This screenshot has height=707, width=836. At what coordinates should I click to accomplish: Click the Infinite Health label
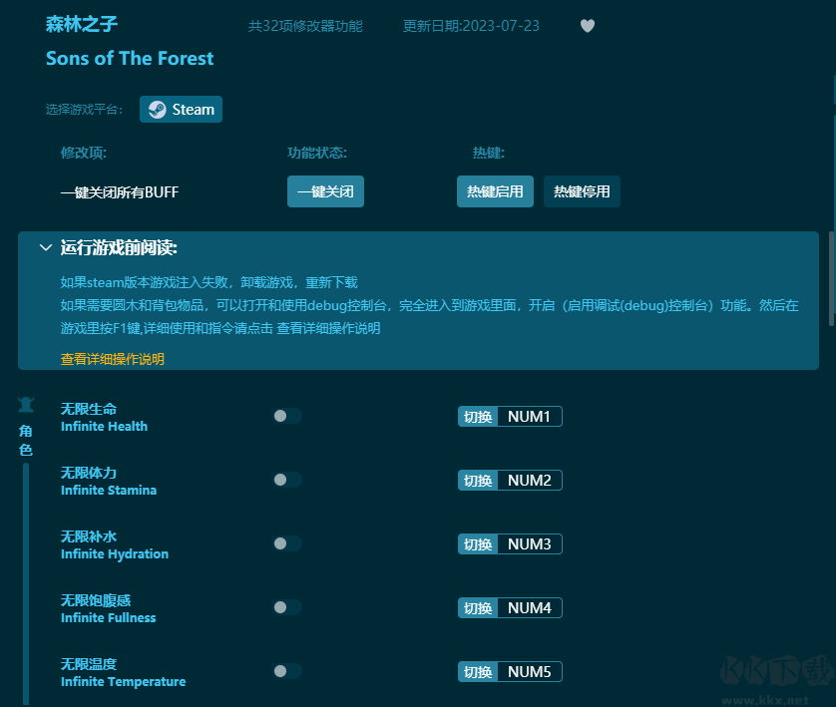[104, 426]
